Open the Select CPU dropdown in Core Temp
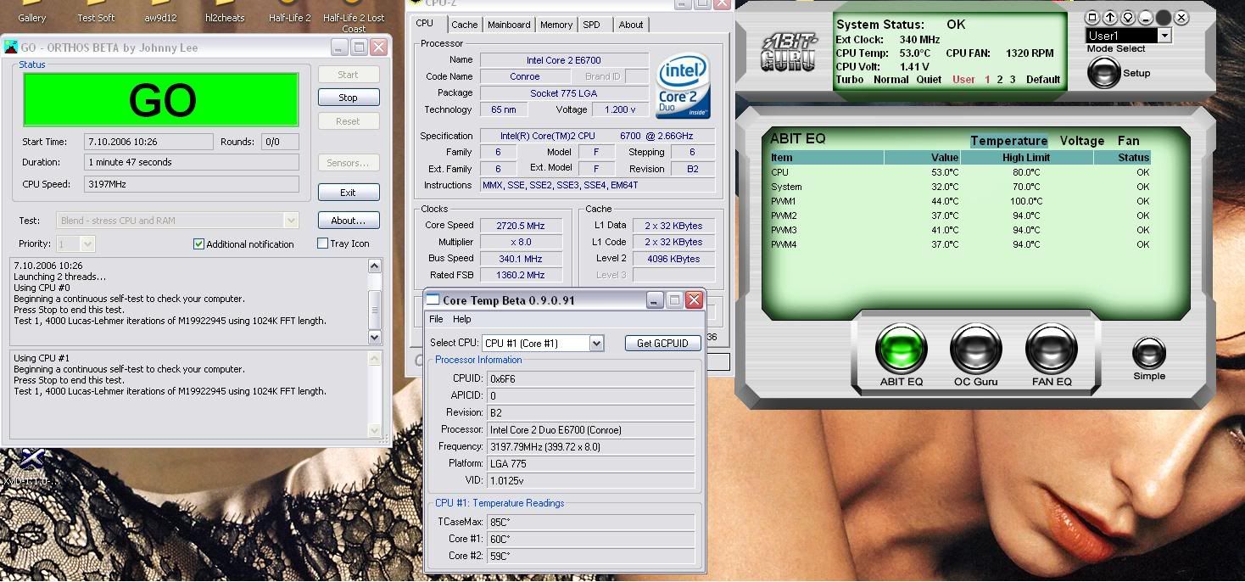 (x=596, y=343)
